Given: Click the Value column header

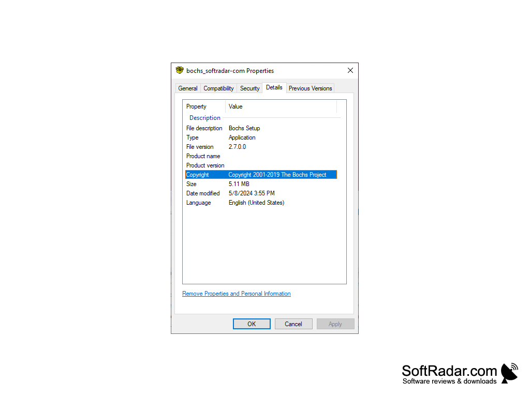Looking at the screenshot, I should (x=235, y=106).
